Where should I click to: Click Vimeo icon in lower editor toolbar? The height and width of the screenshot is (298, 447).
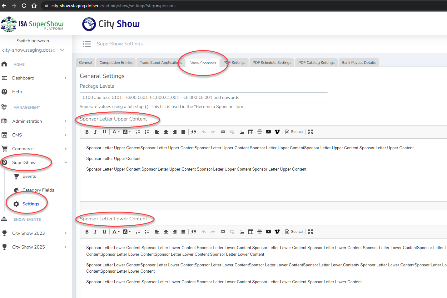(277, 232)
